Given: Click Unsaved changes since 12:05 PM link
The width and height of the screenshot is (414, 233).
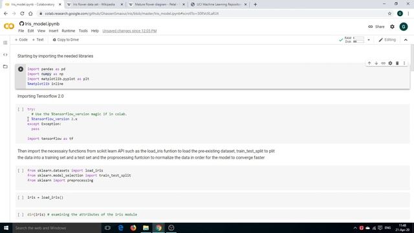Looking at the screenshot, I should pyautogui.click(x=129, y=31).
